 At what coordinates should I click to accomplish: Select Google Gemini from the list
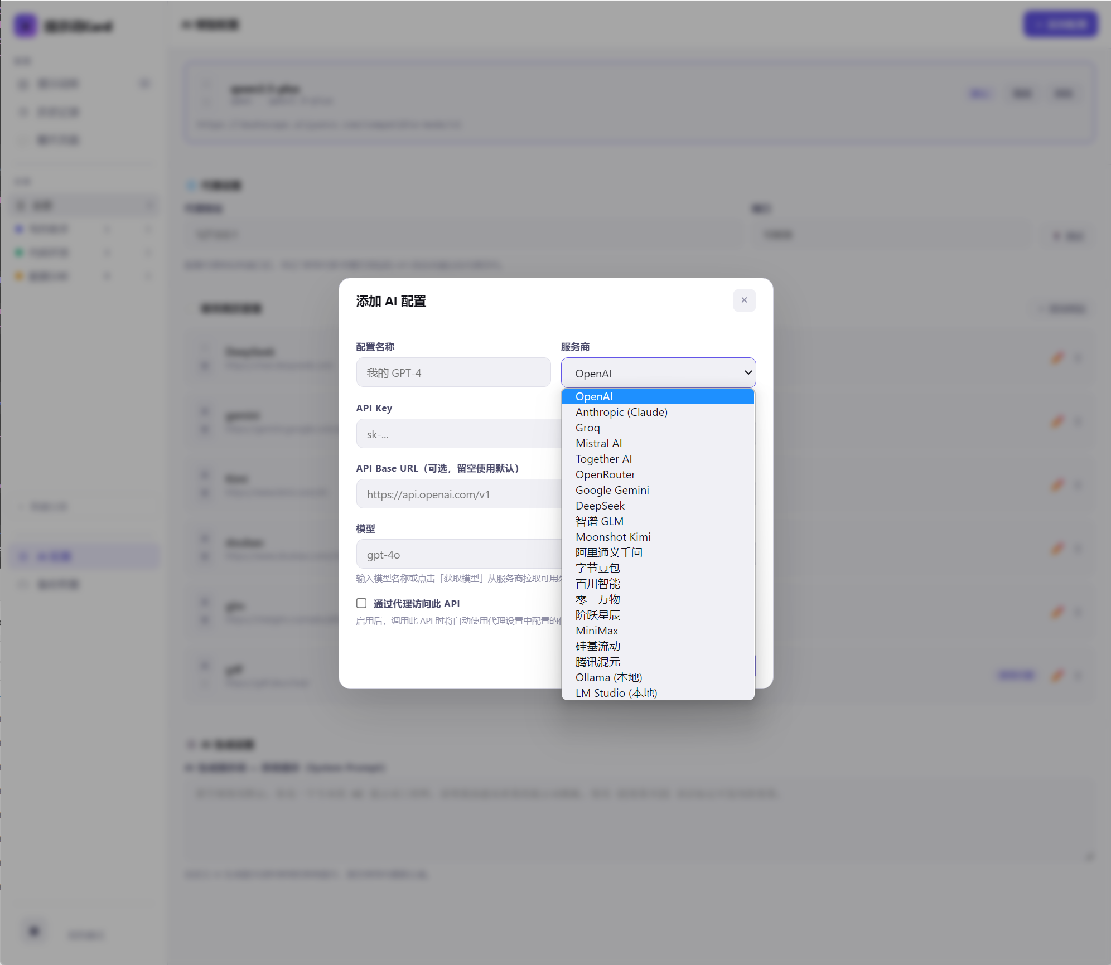[x=658, y=490]
